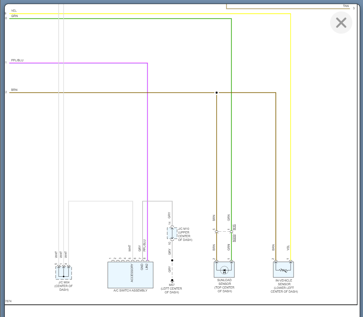
Task: Select the "A/C SWITCH ASSEMBLY" label
Action: click(x=130, y=290)
